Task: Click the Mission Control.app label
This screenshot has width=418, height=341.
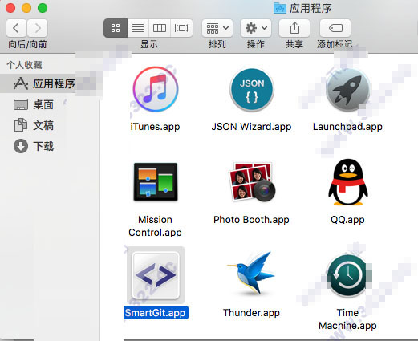Action: pos(155,226)
